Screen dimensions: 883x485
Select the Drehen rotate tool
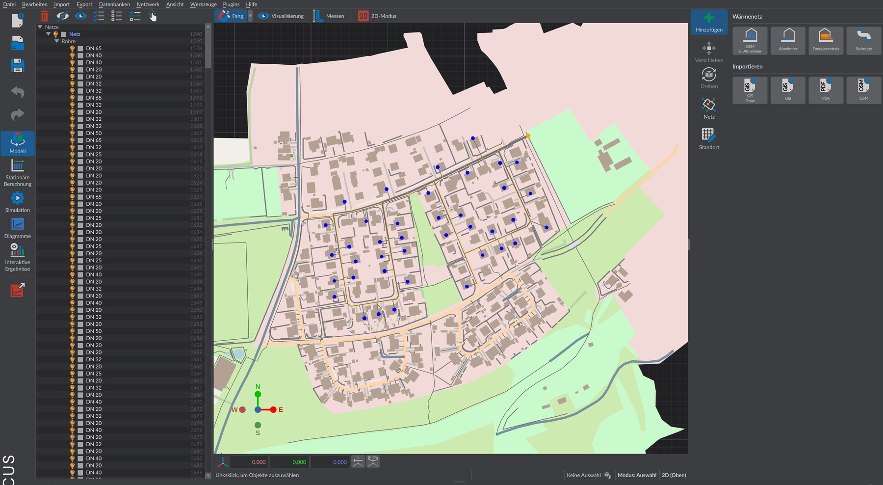pos(709,78)
